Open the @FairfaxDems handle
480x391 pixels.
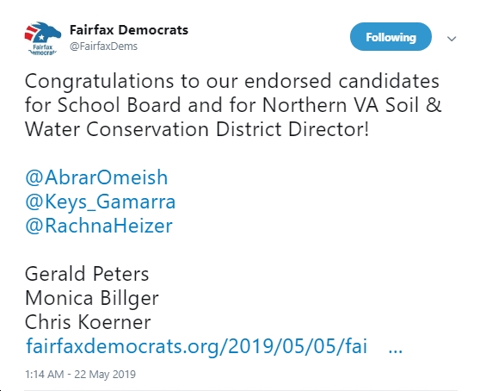tap(103, 47)
